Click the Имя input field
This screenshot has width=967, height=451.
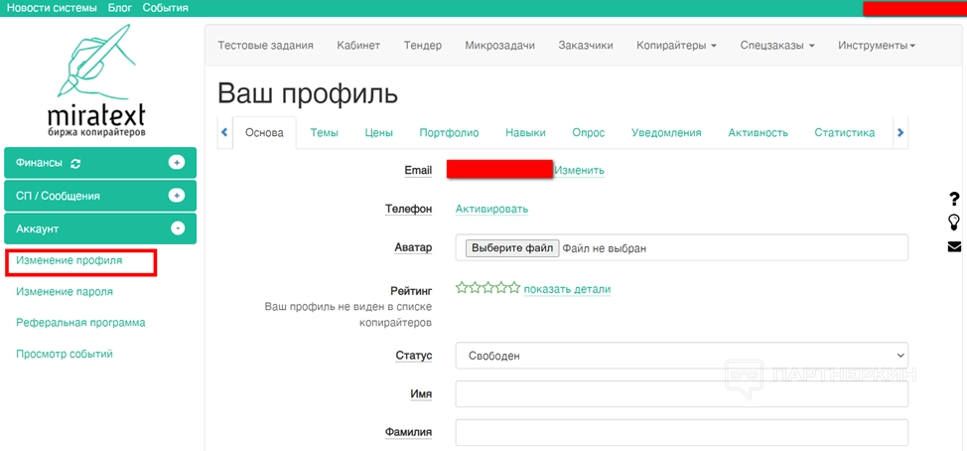coord(681,394)
